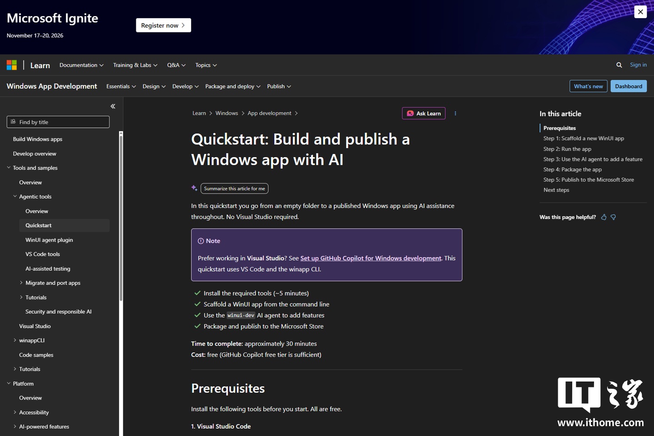Click the Register now button

click(163, 25)
